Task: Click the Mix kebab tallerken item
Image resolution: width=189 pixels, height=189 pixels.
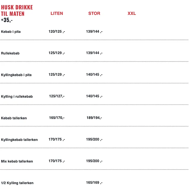Action: point(17,162)
